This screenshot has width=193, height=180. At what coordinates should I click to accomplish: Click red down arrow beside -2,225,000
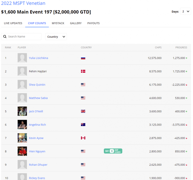[186, 85]
